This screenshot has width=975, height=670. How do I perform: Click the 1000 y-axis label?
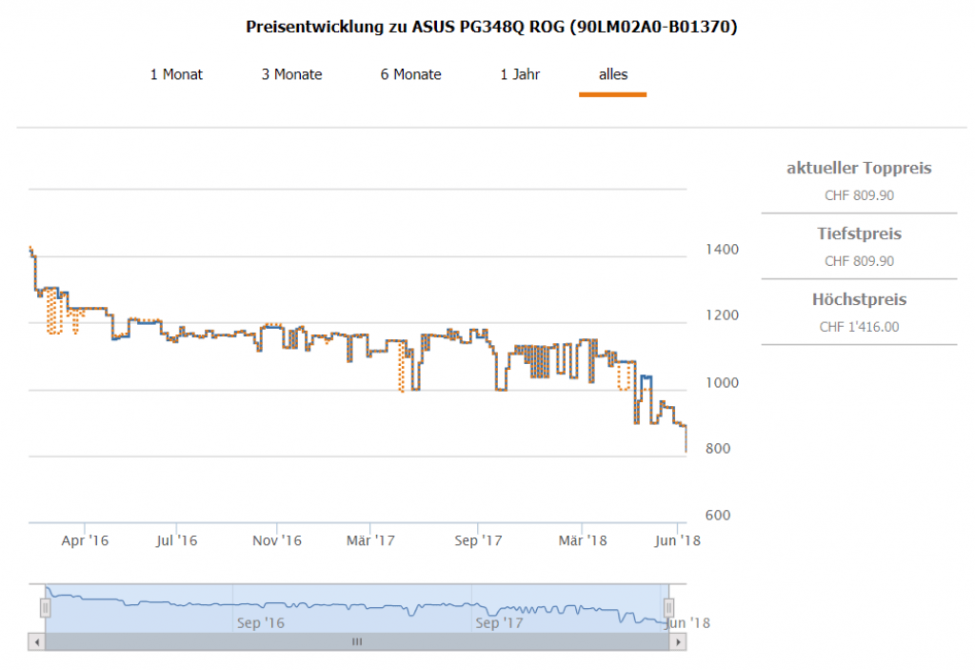722,383
